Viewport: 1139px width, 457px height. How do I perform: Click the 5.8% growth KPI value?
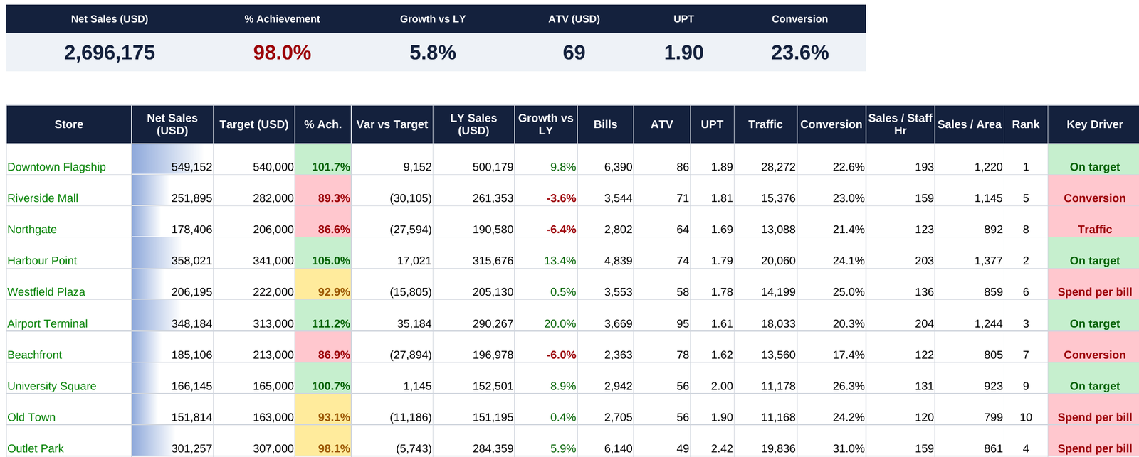(433, 53)
